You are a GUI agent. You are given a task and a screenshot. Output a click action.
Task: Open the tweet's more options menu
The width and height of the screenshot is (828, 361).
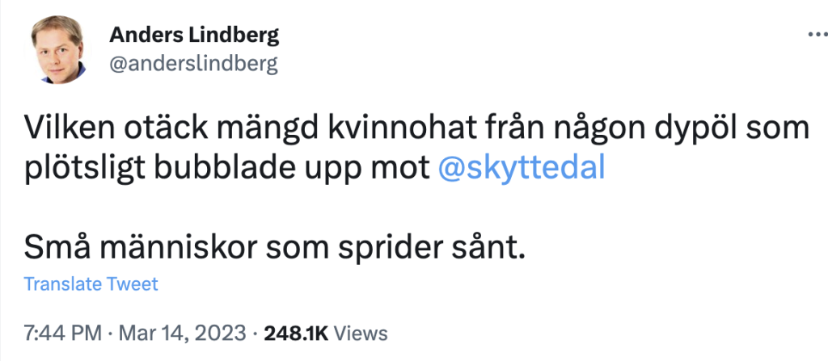coord(810,36)
